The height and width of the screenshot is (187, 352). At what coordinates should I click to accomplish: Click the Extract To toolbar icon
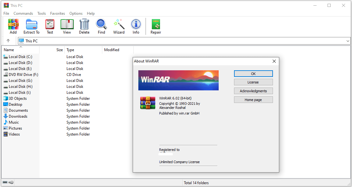point(31,24)
